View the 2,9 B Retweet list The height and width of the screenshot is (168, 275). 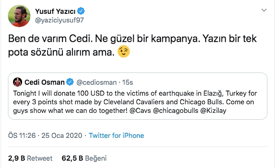click(x=30, y=158)
